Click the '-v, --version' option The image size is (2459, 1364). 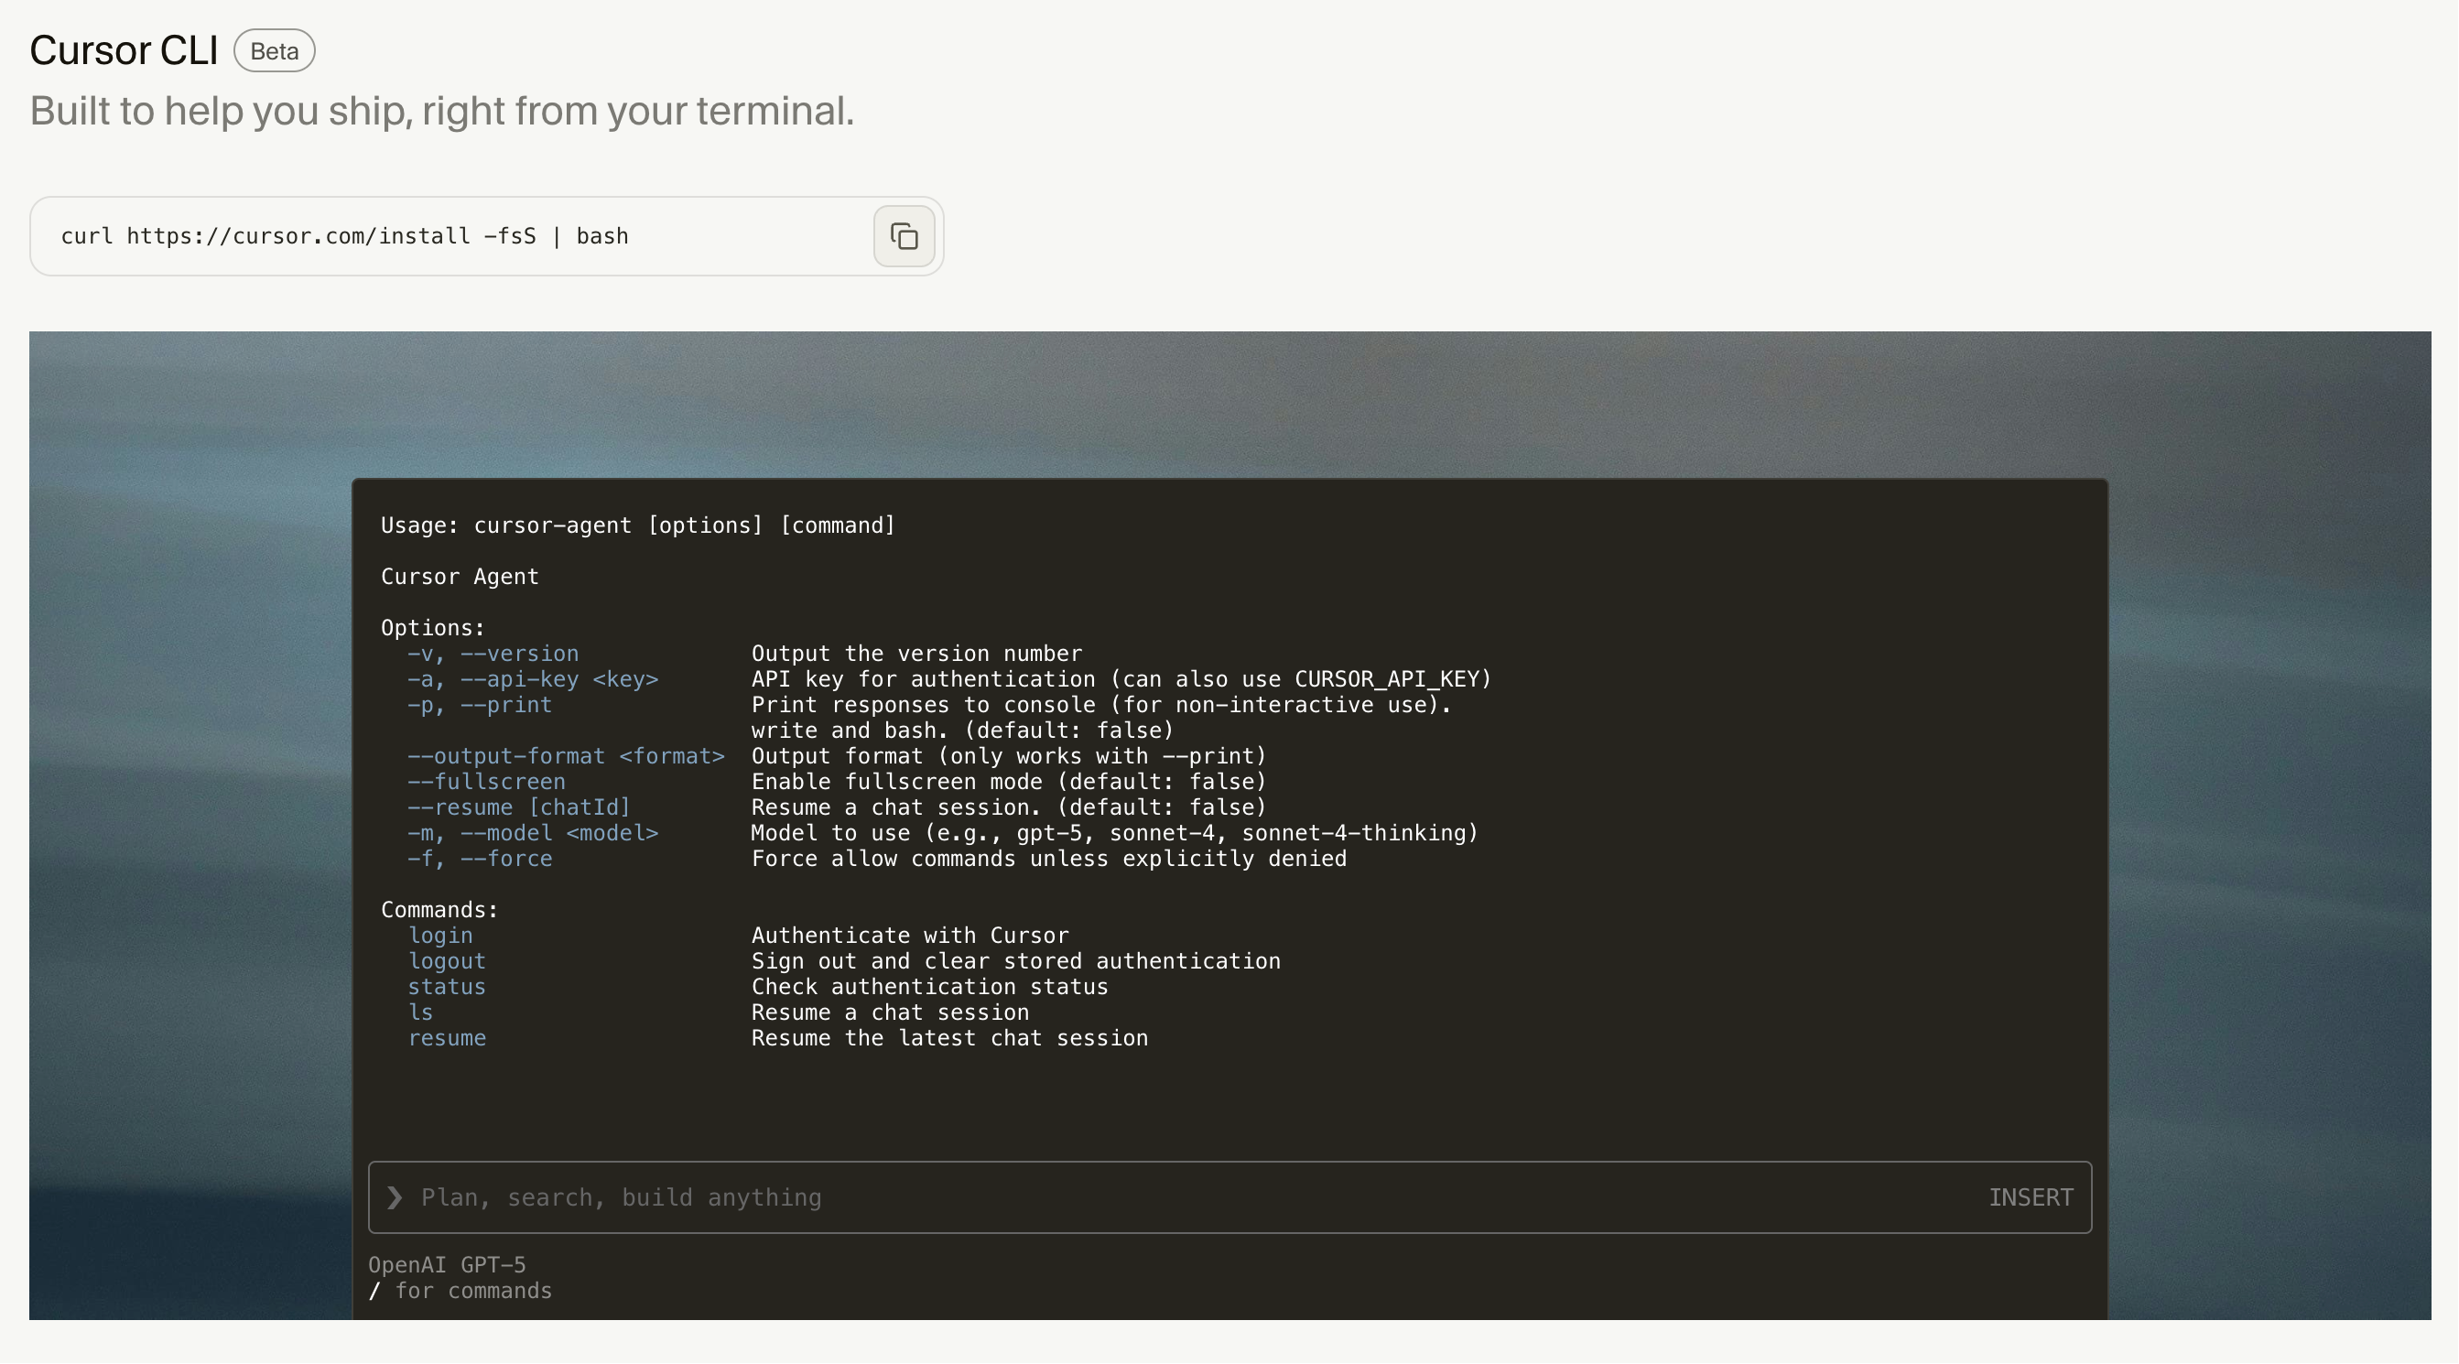pos(493,654)
